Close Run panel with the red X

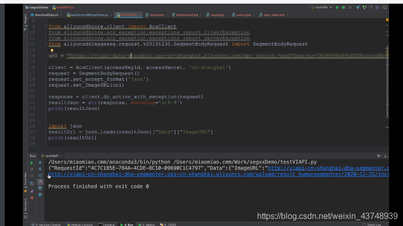32,197
